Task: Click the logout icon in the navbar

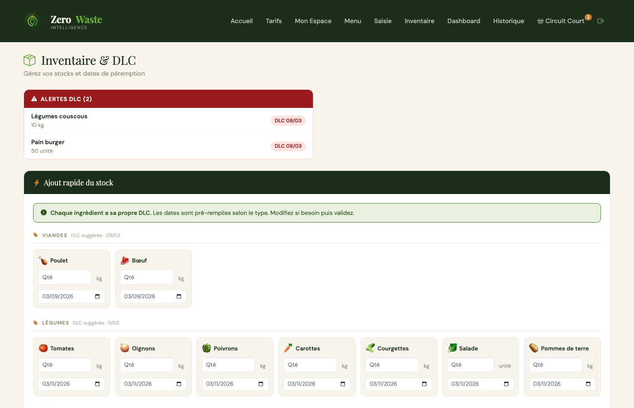Action: [x=600, y=21]
